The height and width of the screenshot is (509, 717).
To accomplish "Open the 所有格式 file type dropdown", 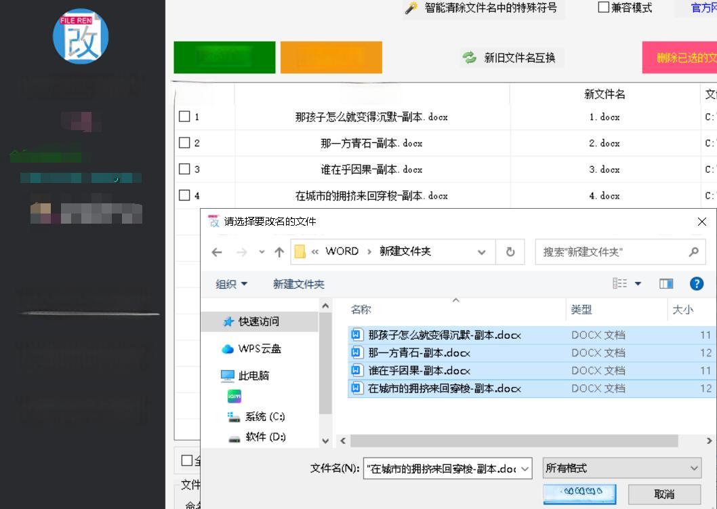I will (622, 468).
